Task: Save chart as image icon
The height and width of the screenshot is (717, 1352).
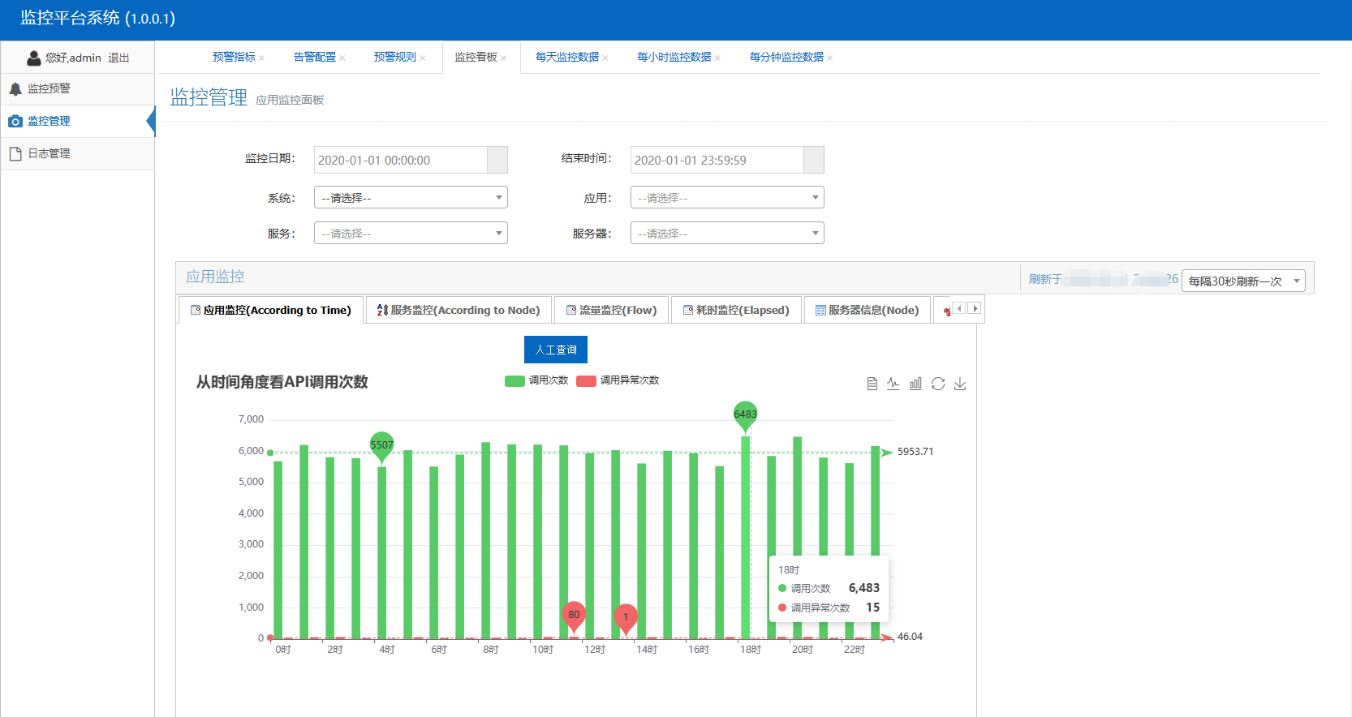Action: (x=960, y=384)
